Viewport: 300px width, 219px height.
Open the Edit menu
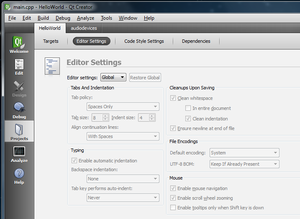click(x=27, y=18)
